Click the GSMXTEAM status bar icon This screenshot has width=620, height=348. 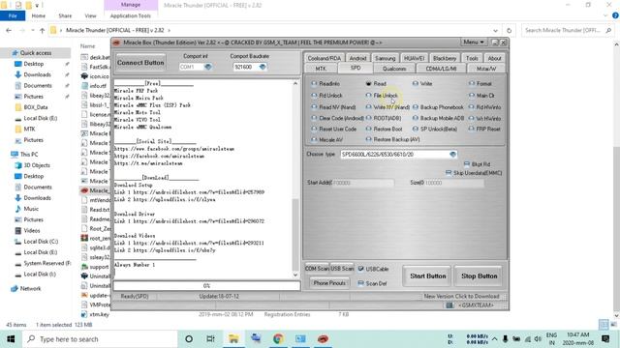(449, 305)
